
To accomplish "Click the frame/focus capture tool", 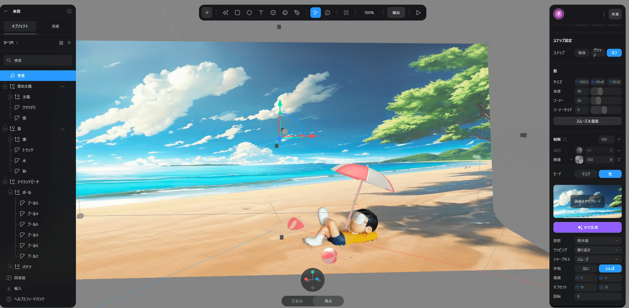I will (346, 13).
